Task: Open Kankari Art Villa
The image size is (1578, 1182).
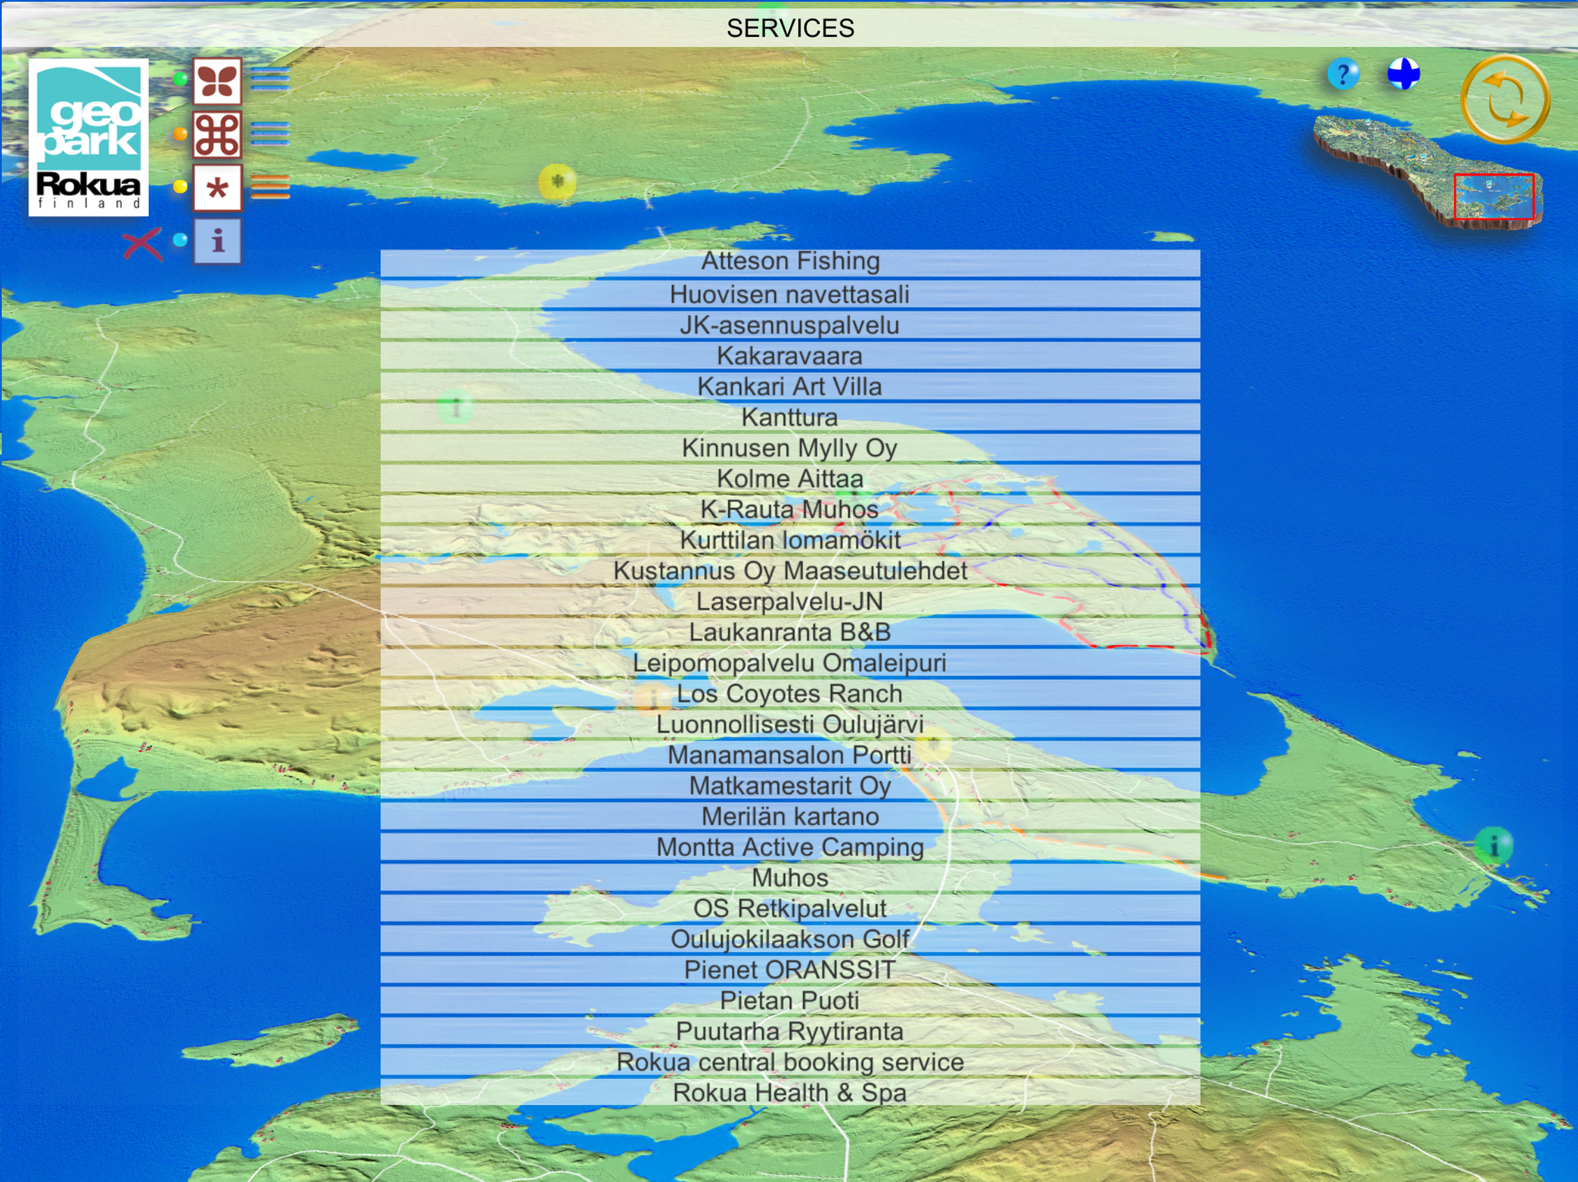Action: point(790,386)
